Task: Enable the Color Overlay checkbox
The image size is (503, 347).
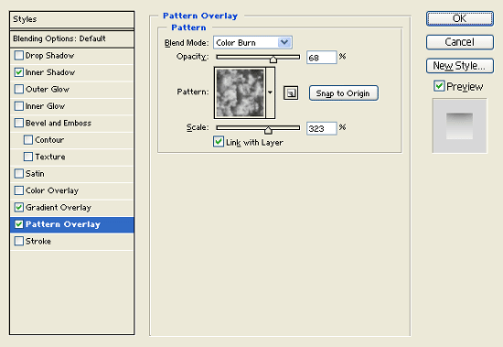Action: pos(19,190)
